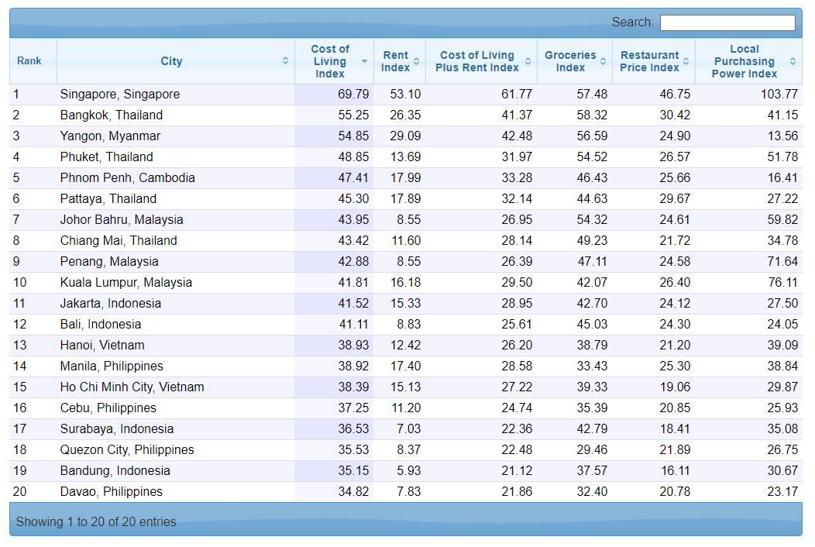
Task: Select Yangon, Myanmar city cell
Action: 176,136
